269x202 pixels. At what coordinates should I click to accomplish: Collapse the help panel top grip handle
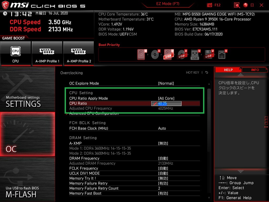pos(241,74)
